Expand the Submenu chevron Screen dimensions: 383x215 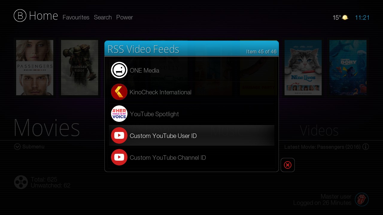tap(17, 147)
